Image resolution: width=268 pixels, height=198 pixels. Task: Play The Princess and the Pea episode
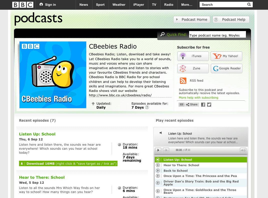[201, 176]
